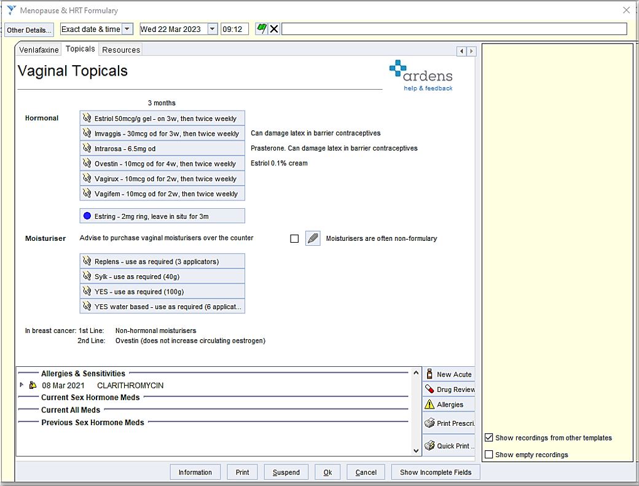This screenshot has width=639, height=486.
Task: Click the bottom Print button
Action: coord(242,472)
